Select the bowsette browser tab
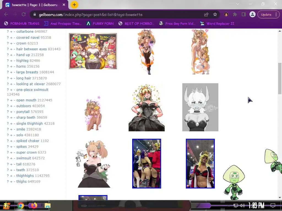This screenshot has width=282, height=211. (35, 5)
